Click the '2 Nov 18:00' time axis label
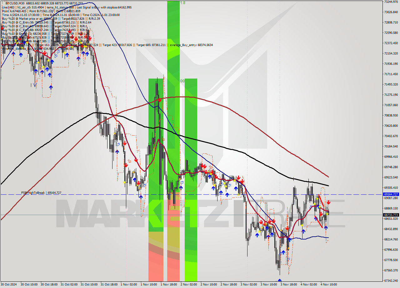Screen dimensions: 400x288 coord(229,285)
